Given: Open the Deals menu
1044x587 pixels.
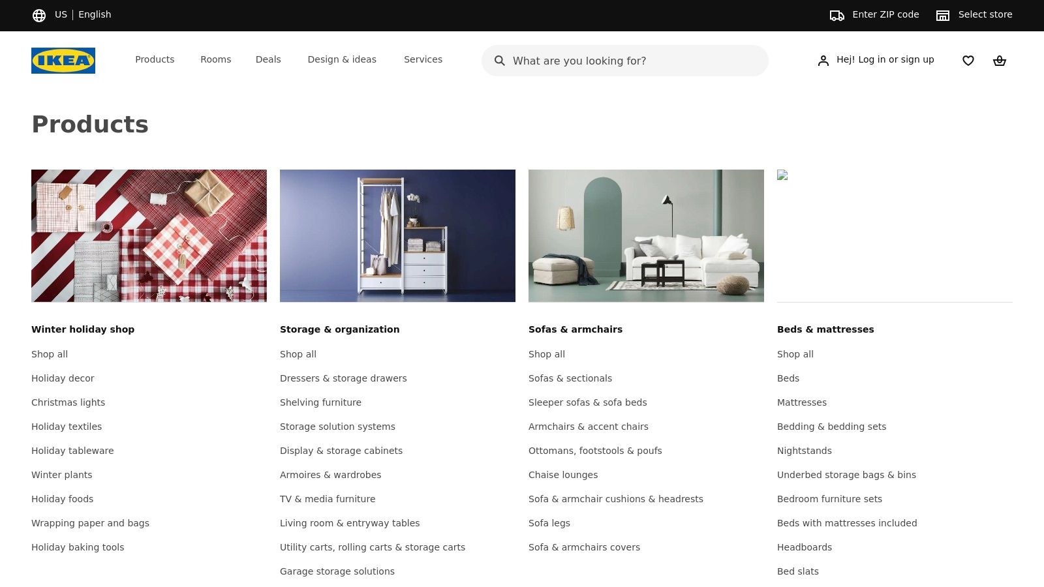Looking at the screenshot, I should 268,59.
